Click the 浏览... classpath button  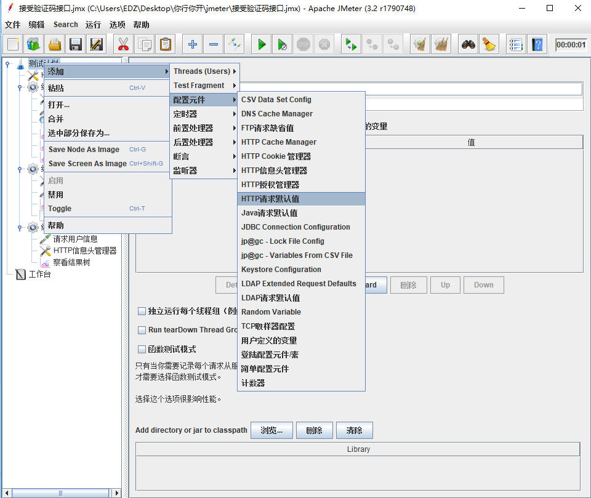click(x=271, y=430)
